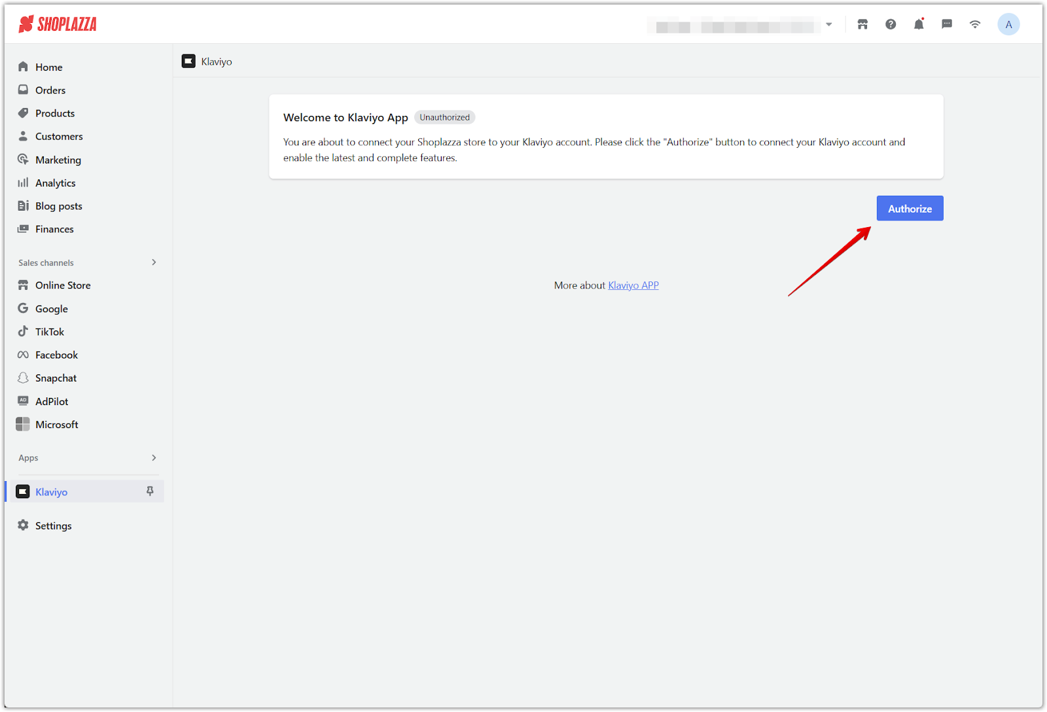Unpin Klaviyo using the pin icon
This screenshot has height=712, width=1047.
pos(150,491)
